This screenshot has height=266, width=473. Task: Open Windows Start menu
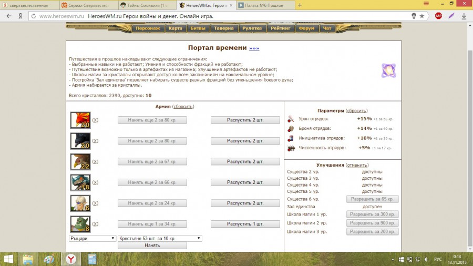click(x=8, y=259)
